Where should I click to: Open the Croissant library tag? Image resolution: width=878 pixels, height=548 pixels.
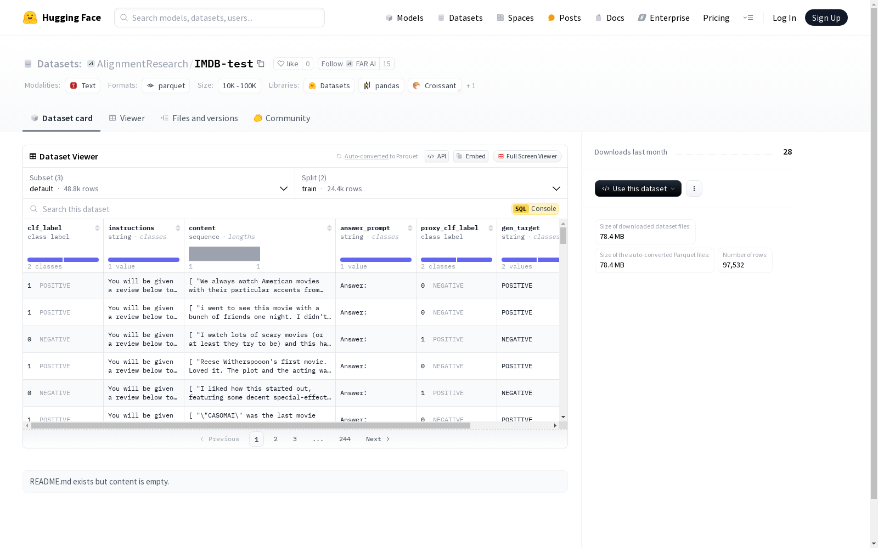coord(435,85)
